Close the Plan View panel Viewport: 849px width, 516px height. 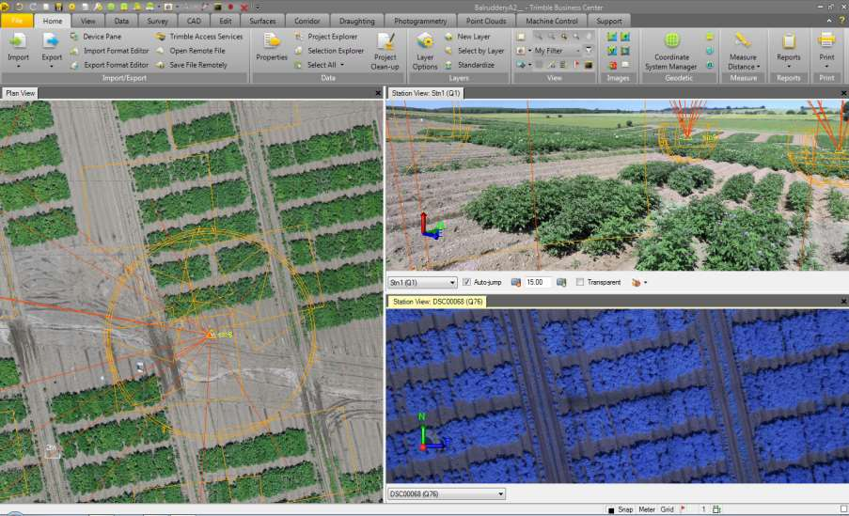click(378, 93)
